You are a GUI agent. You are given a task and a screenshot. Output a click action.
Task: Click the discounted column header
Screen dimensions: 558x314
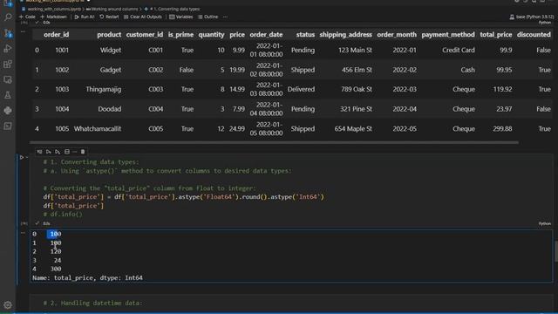click(x=534, y=35)
